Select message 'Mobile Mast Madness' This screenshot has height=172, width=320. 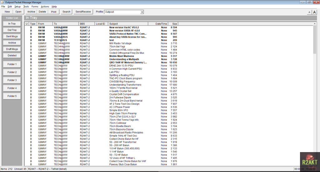(x=102, y=56)
